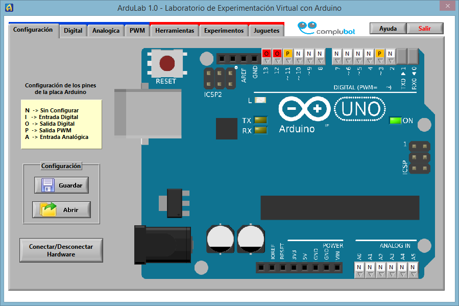Screen dimensions: 459x306
Task: Click the green ON power LED
Action: pos(395,121)
